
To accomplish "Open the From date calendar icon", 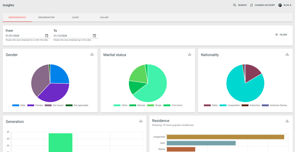I will point(47,36).
